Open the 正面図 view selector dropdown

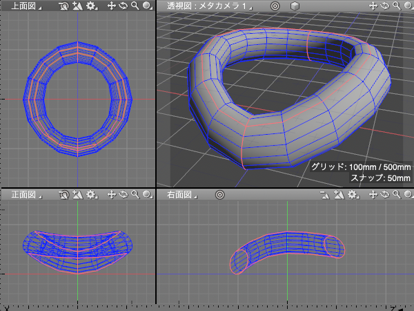[x=22, y=196]
